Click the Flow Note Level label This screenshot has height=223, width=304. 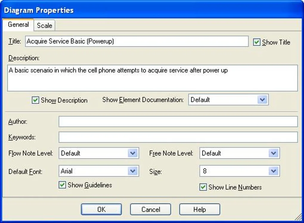31,153
